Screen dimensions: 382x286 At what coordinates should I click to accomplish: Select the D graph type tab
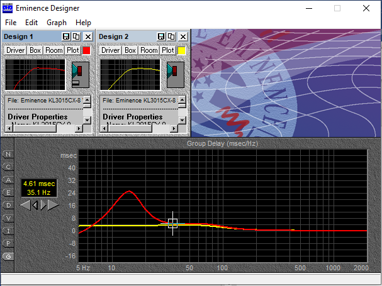tap(8, 205)
